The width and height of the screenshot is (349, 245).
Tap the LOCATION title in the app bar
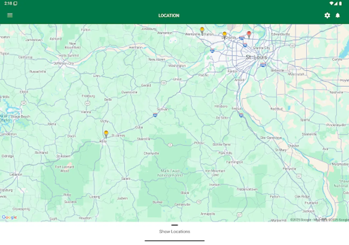click(169, 15)
